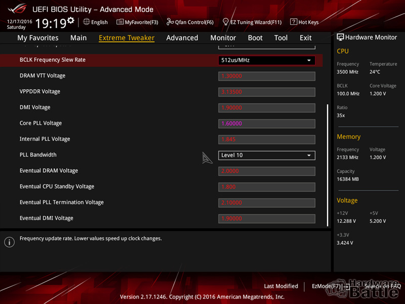Switch to the Boot tab
The width and height of the screenshot is (405, 304).
255,37
